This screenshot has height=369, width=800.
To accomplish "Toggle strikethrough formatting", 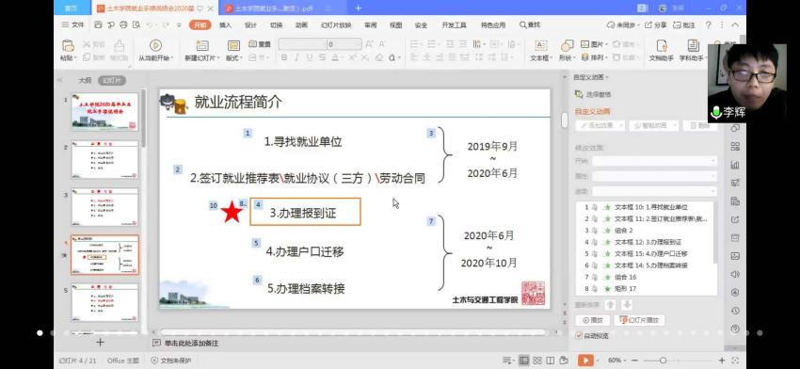I will (x=323, y=57).
